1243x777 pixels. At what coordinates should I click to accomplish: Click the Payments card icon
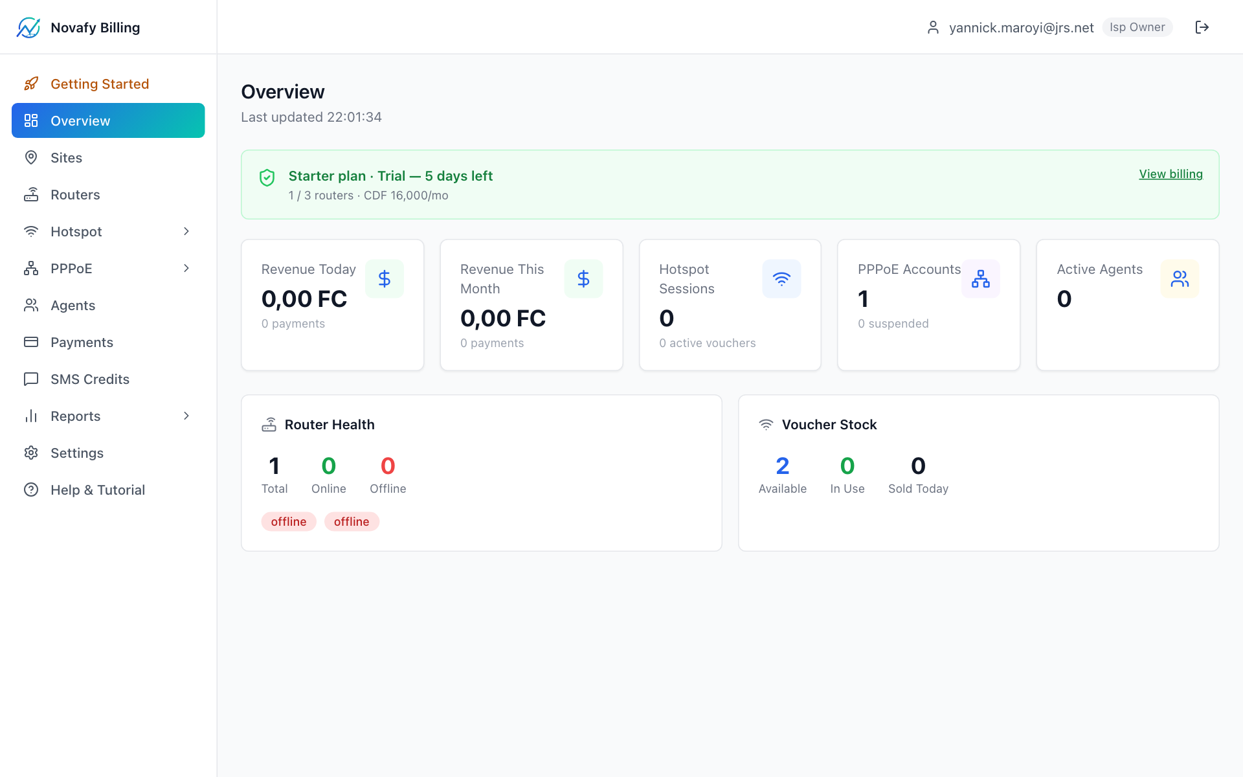(x=31, y=342)
